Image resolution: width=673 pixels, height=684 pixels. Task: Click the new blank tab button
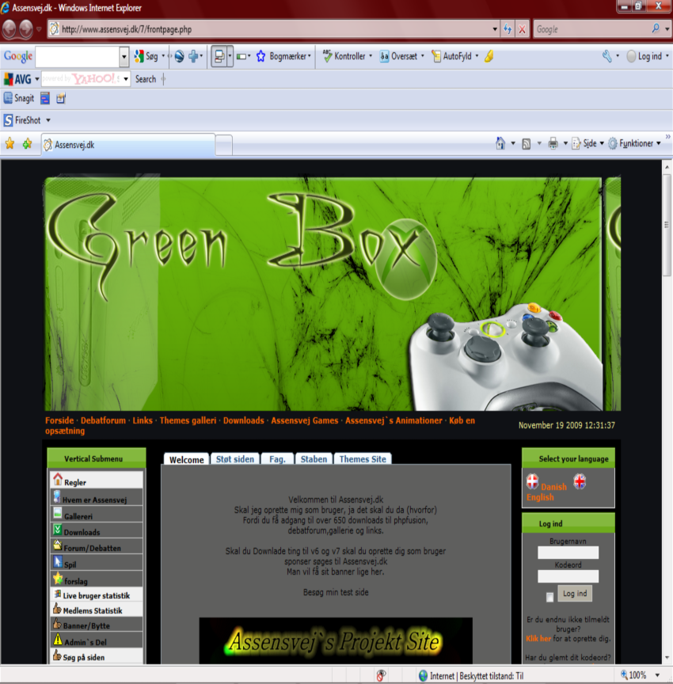point(224,145)
